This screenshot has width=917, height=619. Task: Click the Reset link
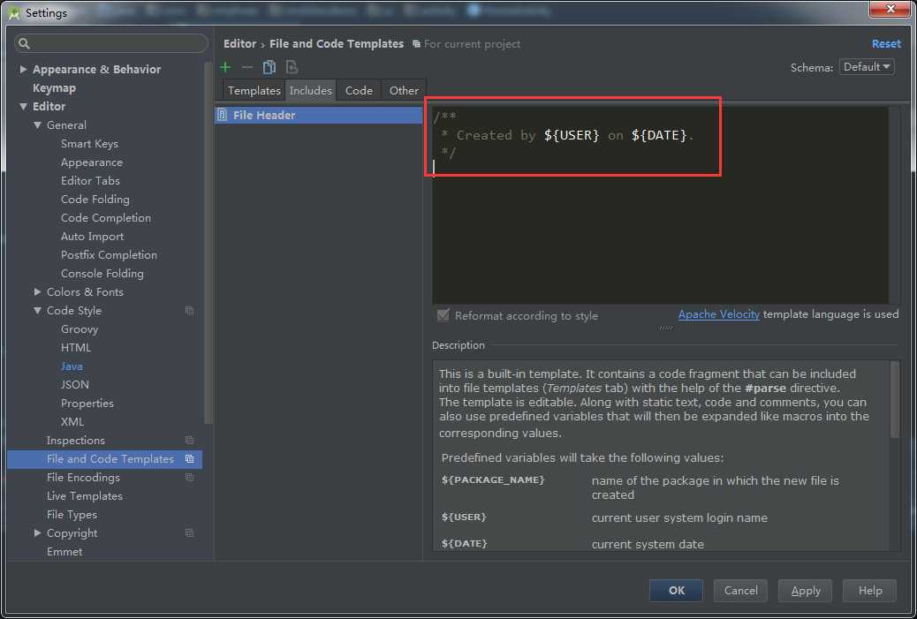click(x=886, y=44)
